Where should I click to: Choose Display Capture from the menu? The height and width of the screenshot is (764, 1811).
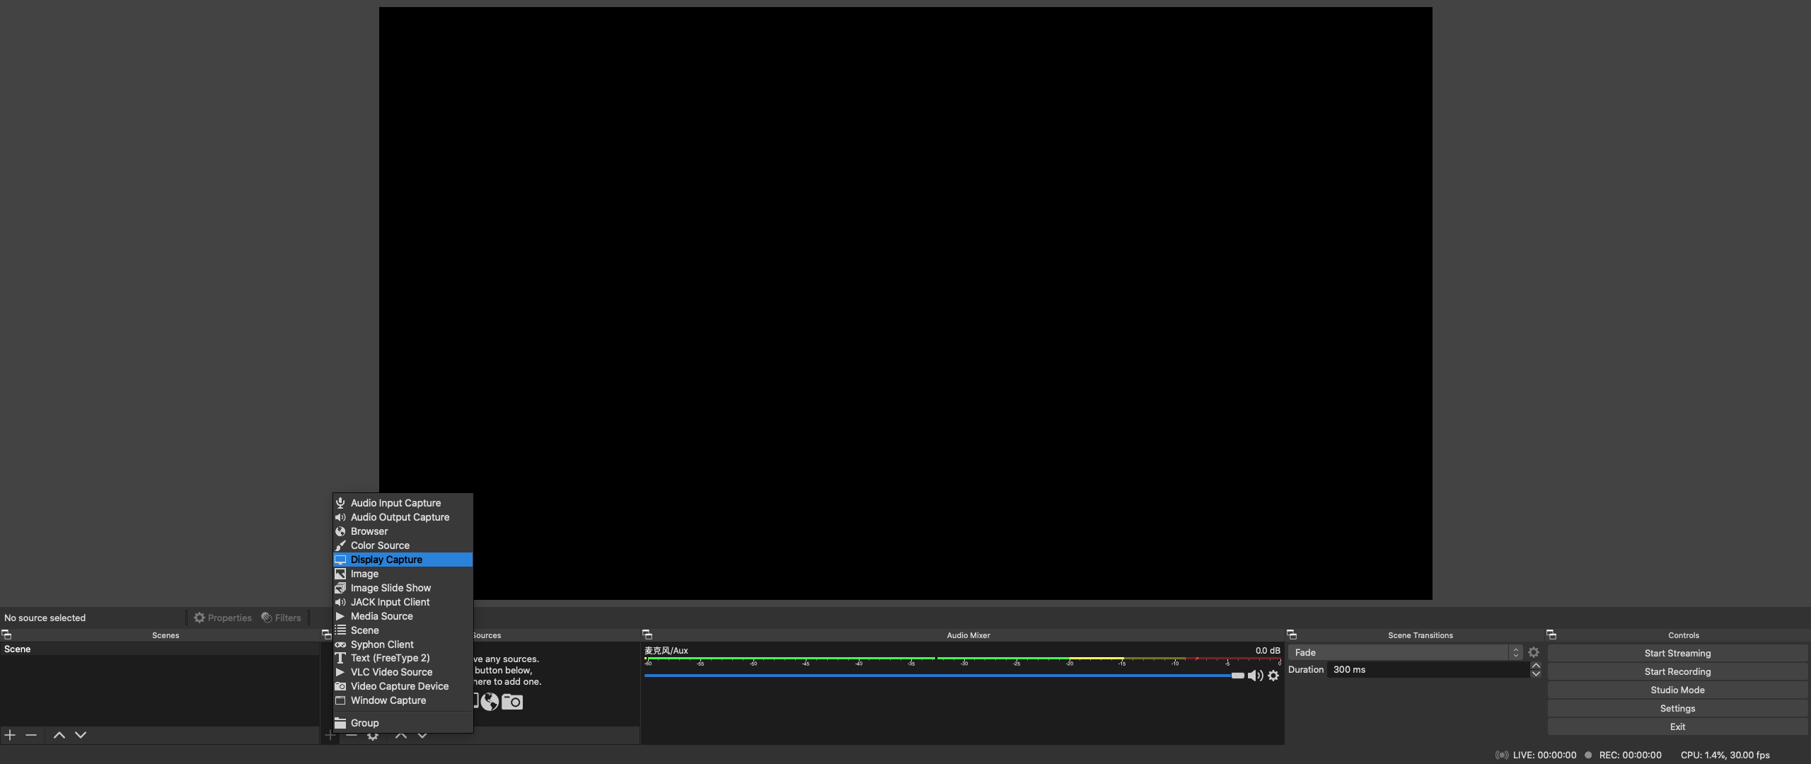pos(386,560)
